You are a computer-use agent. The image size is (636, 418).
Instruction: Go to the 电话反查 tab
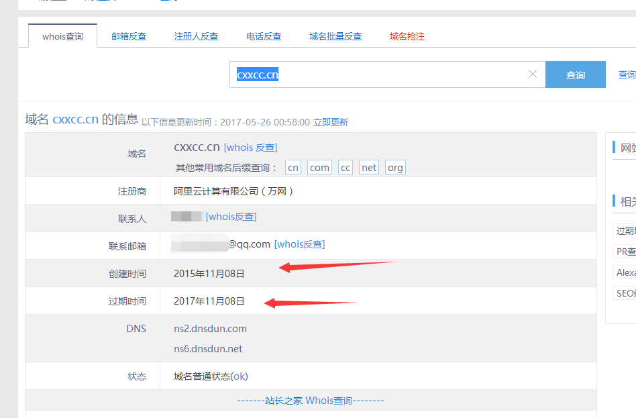click(x=264, y=36)
